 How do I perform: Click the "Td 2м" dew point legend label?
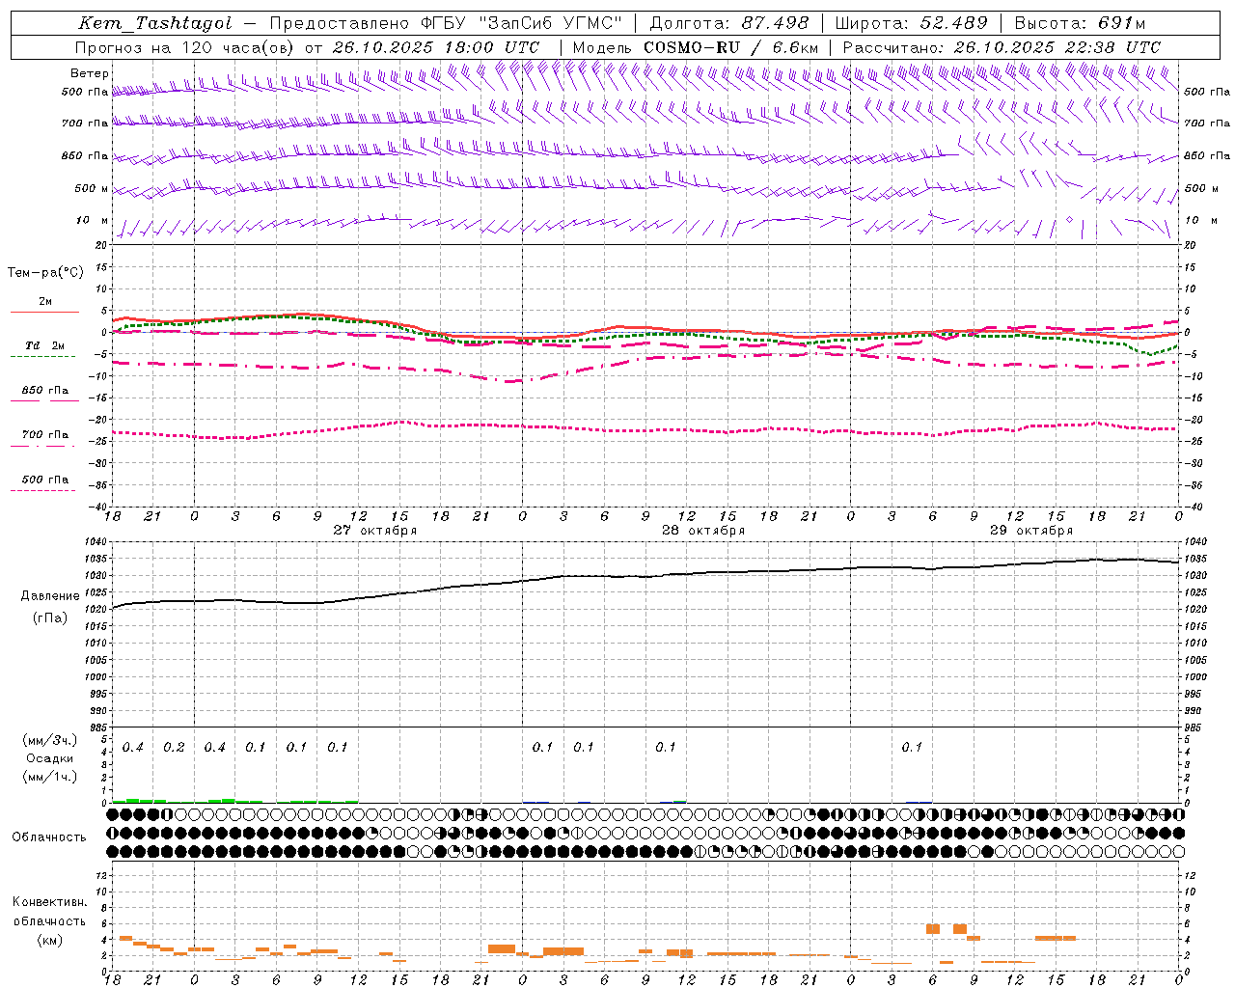(x=45, y=345)
